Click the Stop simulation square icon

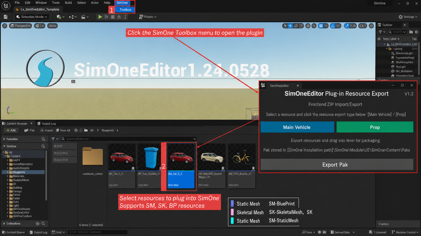113,17
